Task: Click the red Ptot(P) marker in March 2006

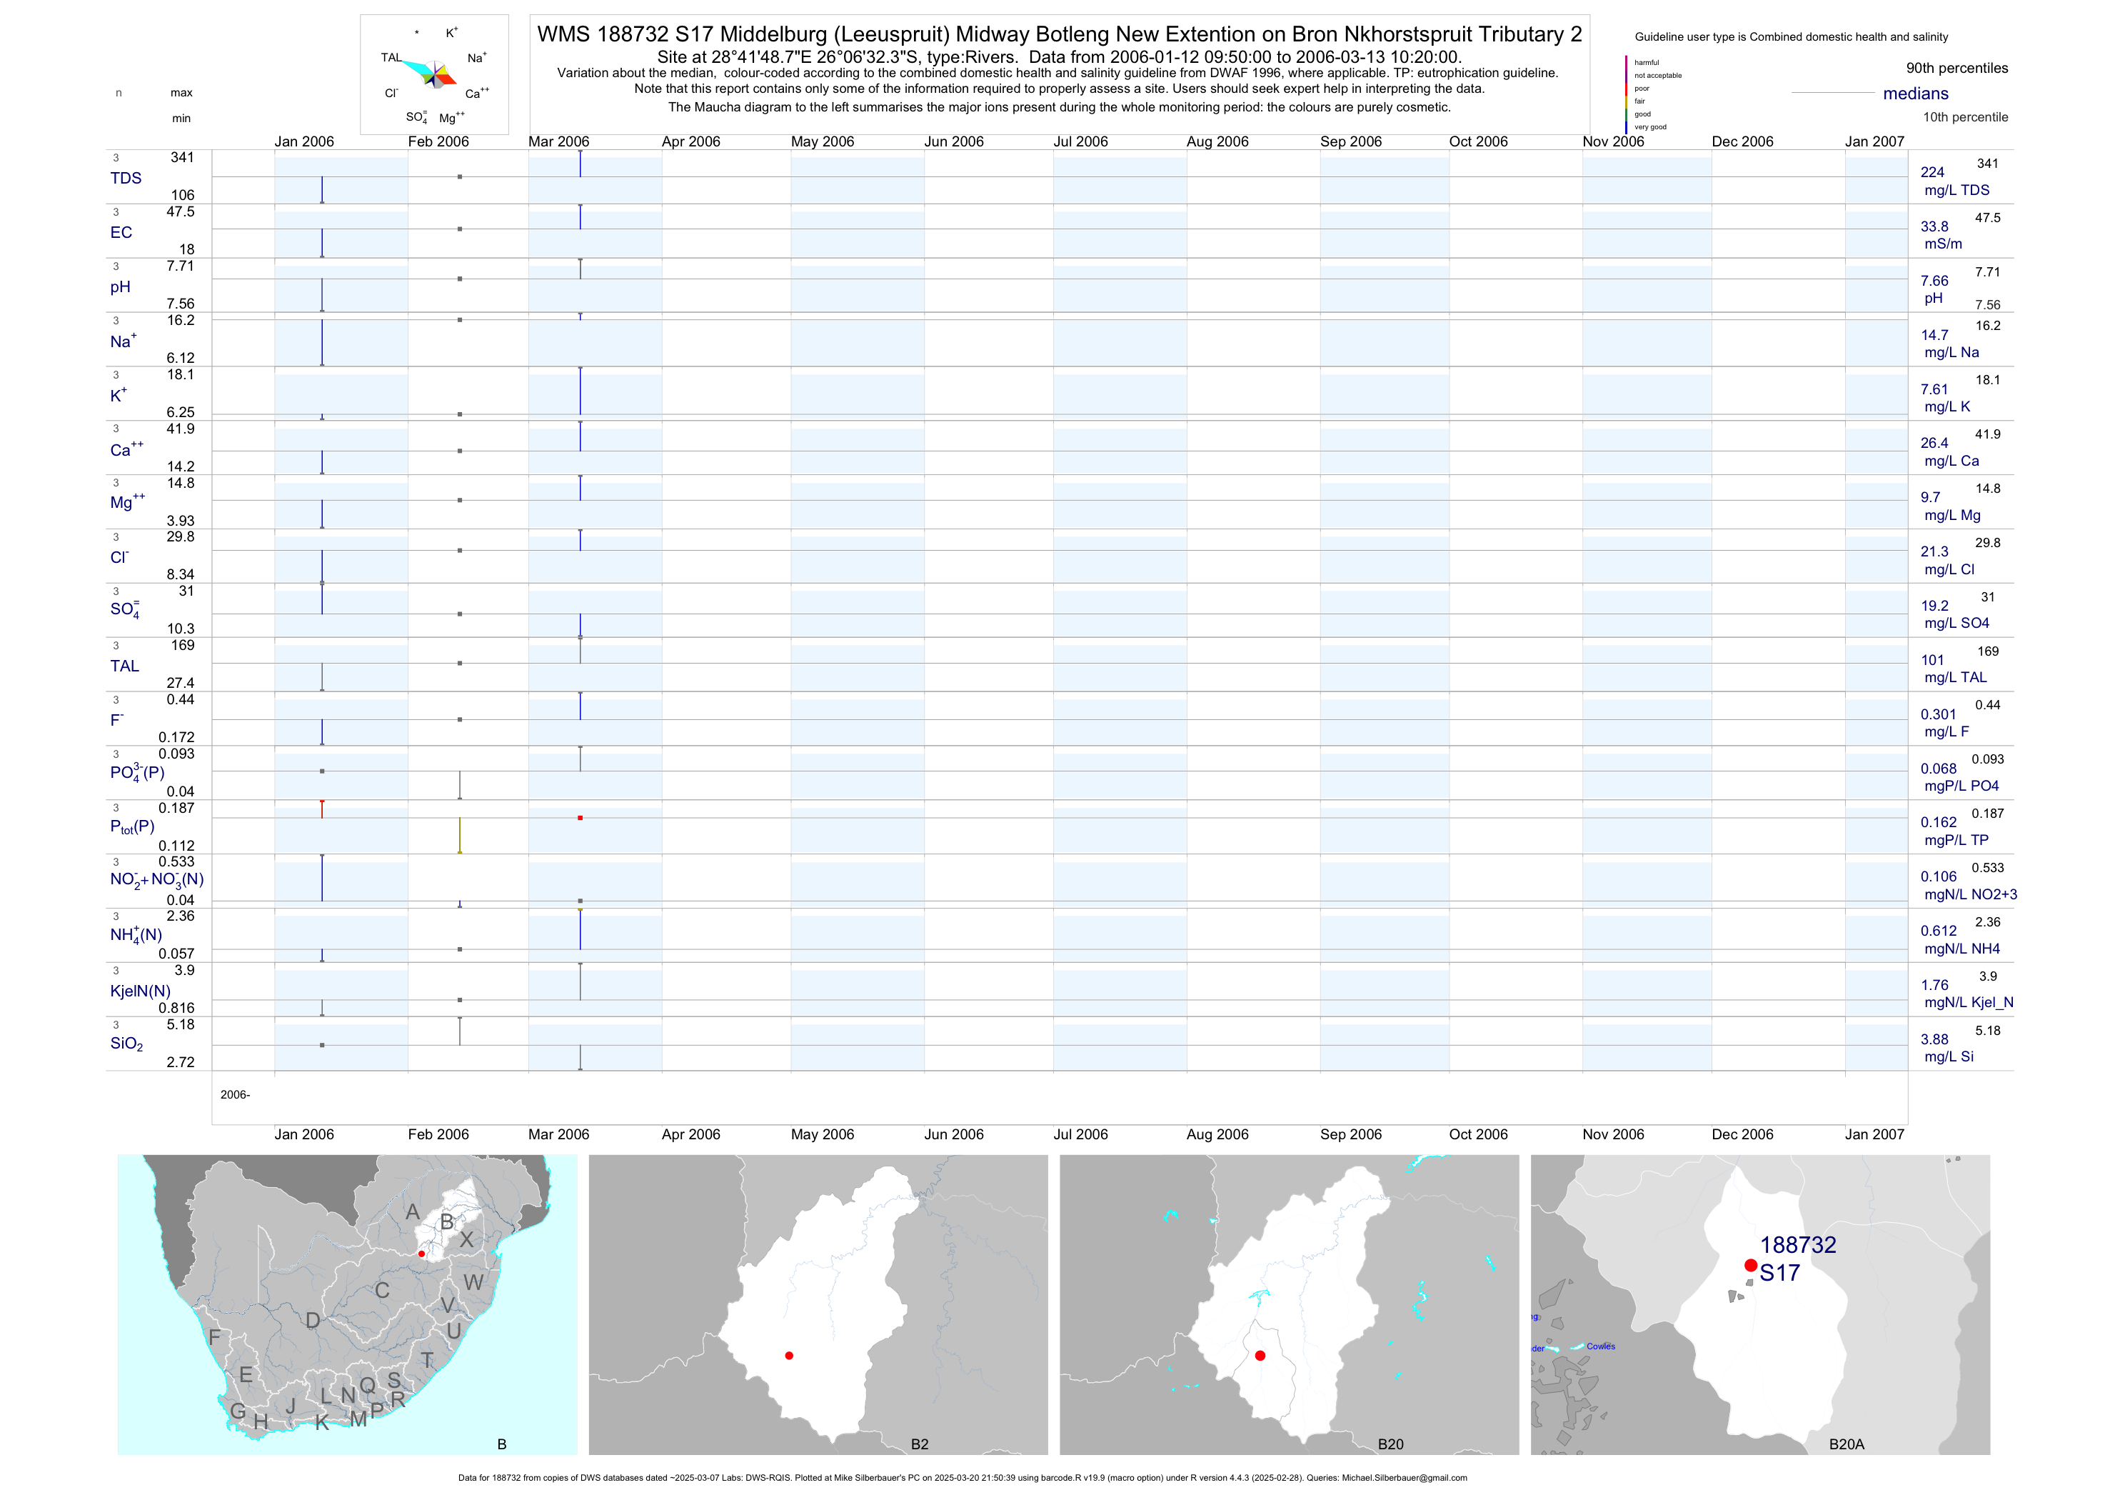Action: 580,819
